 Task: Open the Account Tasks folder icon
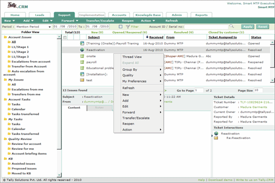[5, 99]
